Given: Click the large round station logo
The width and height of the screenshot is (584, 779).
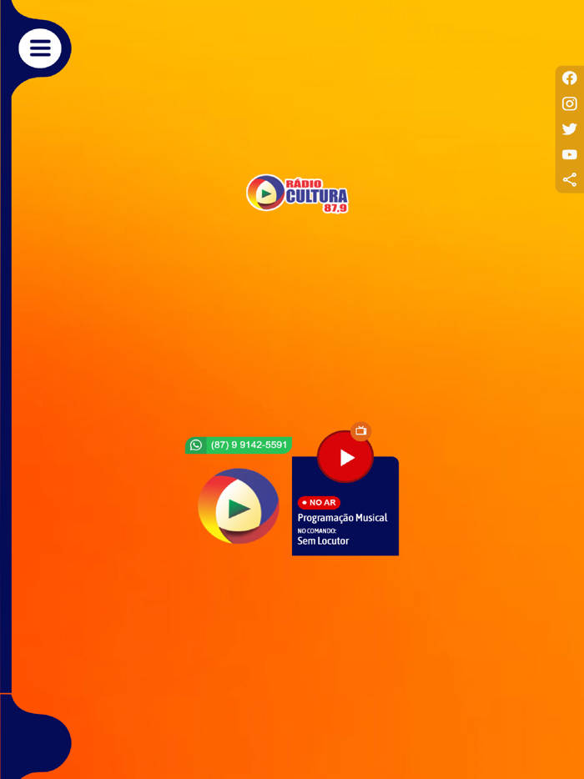Looking at the screenshot, I should [239, 506].
